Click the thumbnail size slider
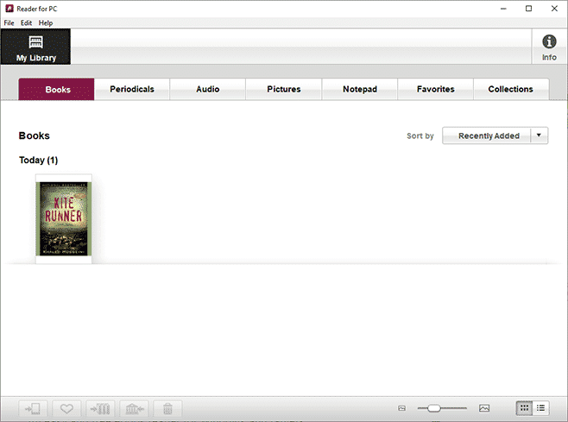The height and width of the screenshot is (422, 568). click(x=434, y=408)
